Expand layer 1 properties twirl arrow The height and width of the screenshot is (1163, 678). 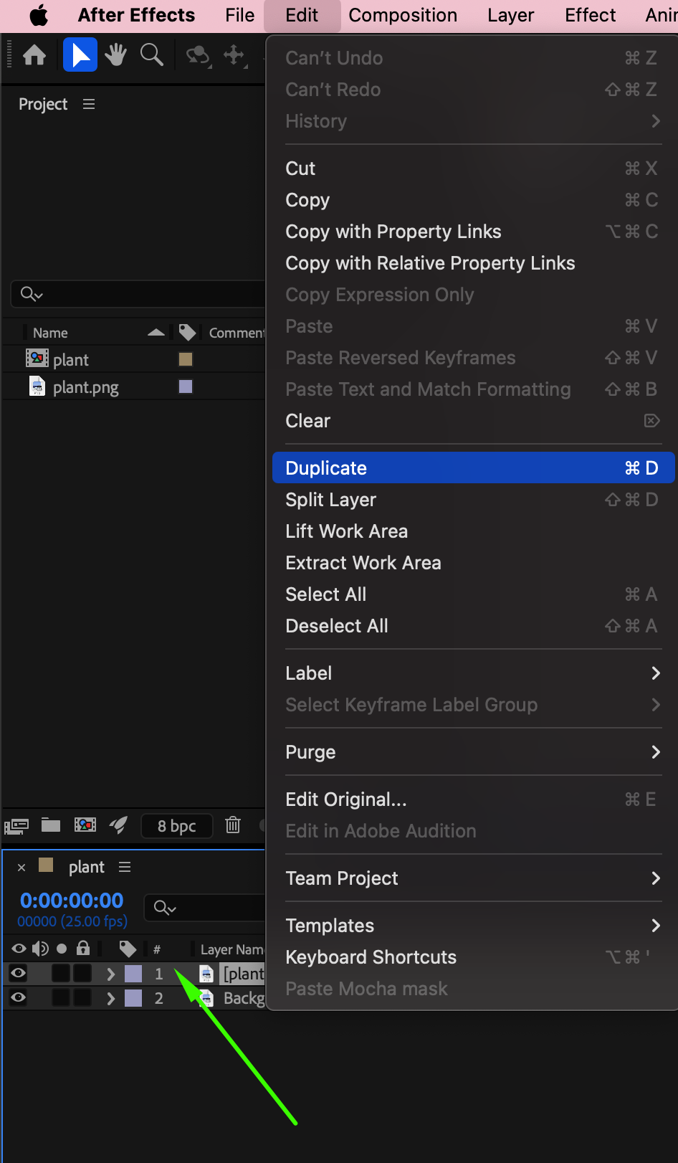point(110,974)
